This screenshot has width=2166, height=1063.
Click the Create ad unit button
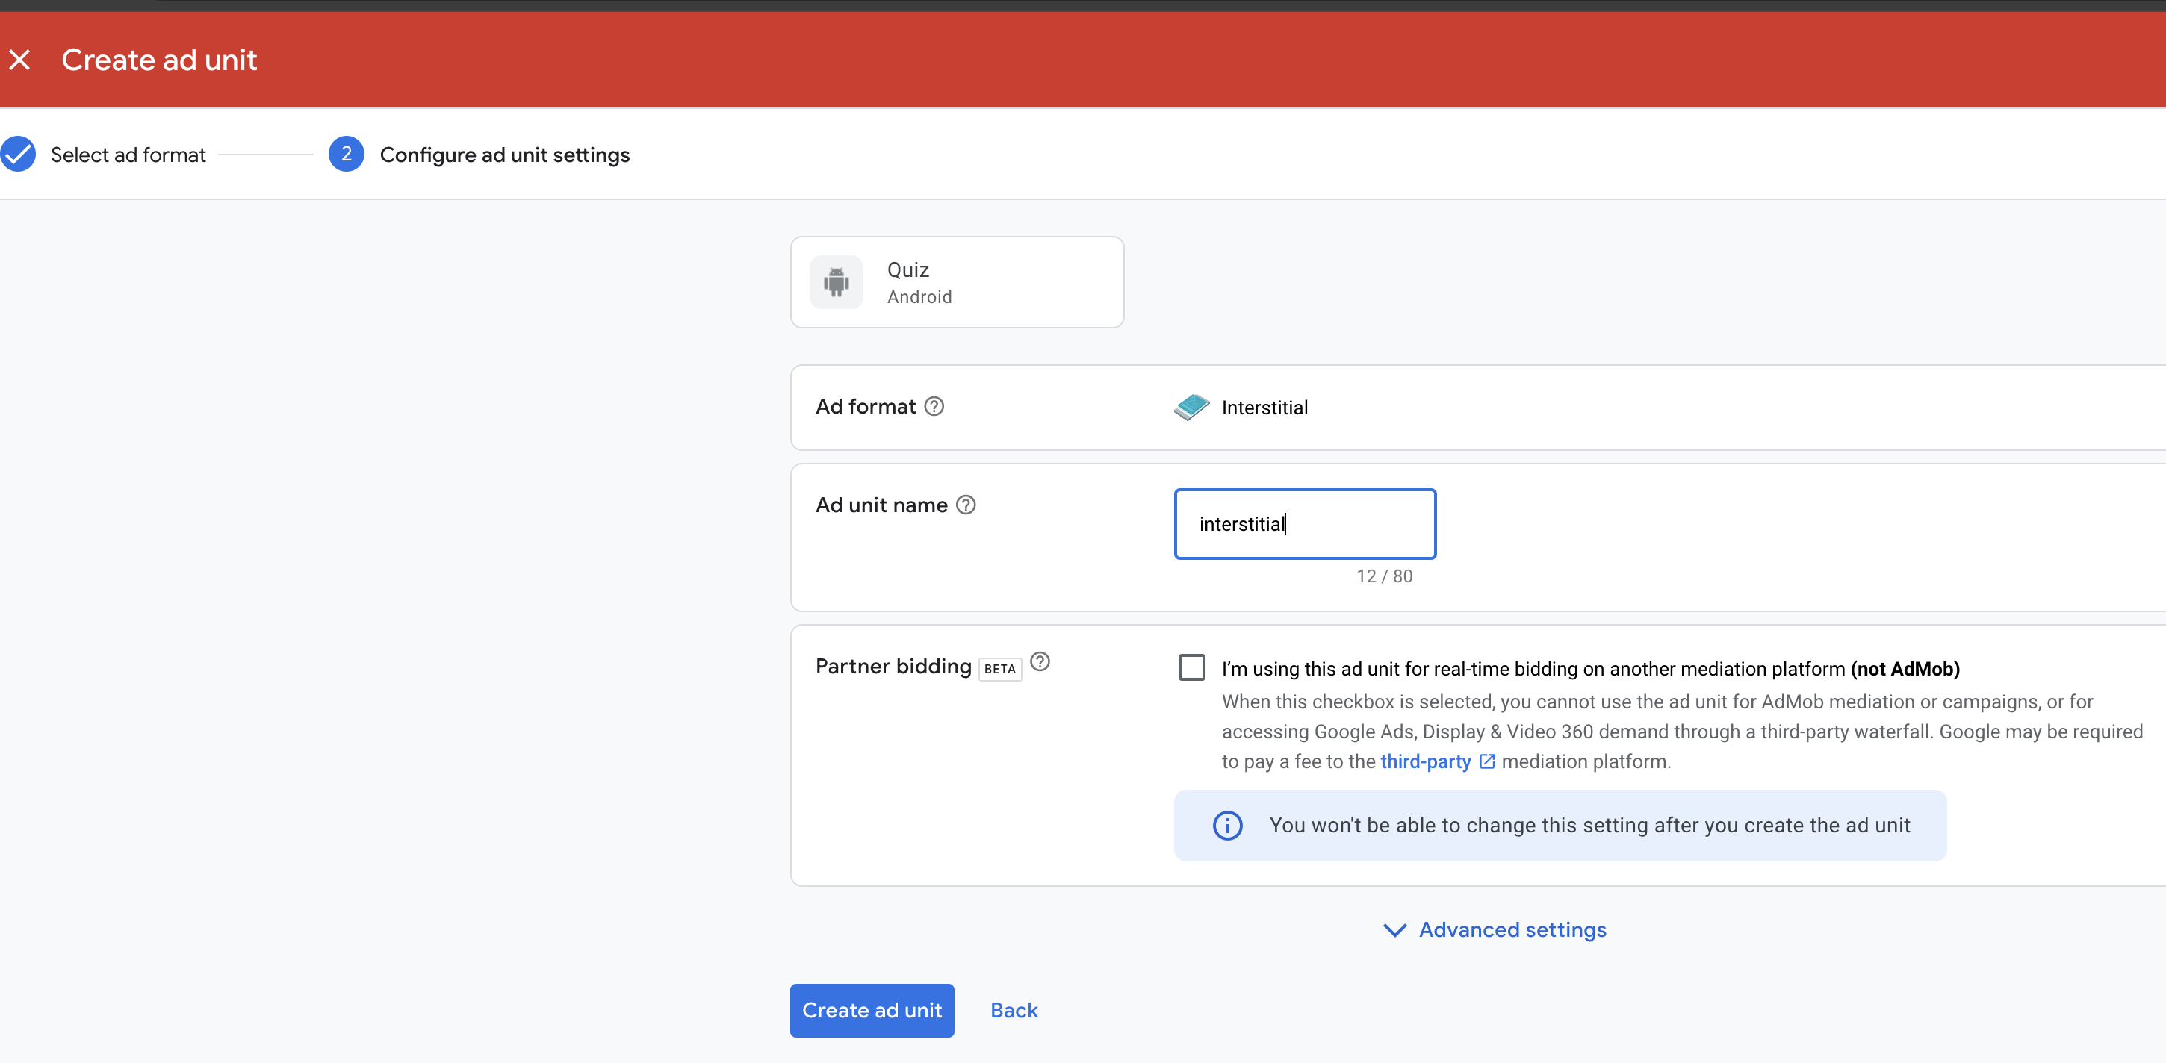pos(872,1010)
